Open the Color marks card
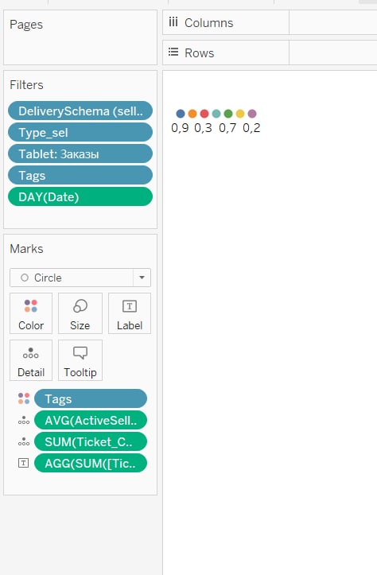377x575 pixels. click(31, 313)
